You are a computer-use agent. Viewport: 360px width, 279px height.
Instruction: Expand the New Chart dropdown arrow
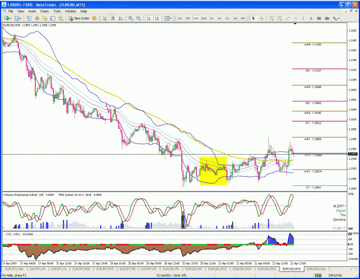[11, 18]
